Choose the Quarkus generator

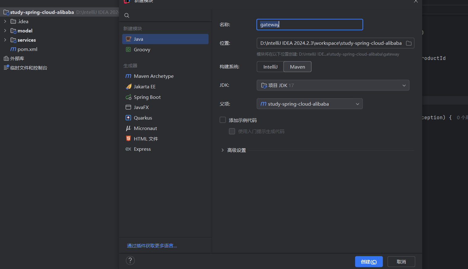[x=143, y=118]
